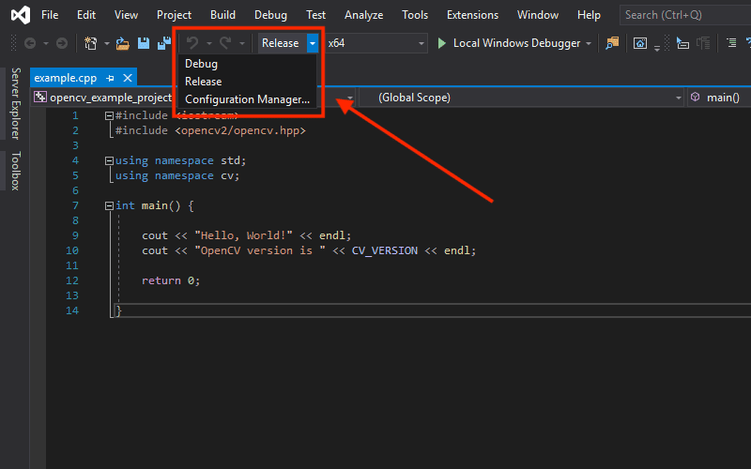
Task: Click the "OpenCV version is " string
Action: tap(260, 250)
